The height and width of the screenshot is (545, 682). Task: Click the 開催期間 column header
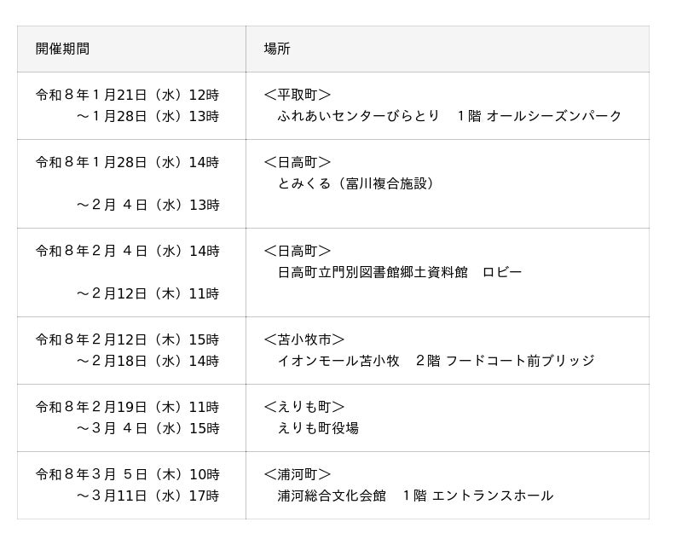pos(62,49)
